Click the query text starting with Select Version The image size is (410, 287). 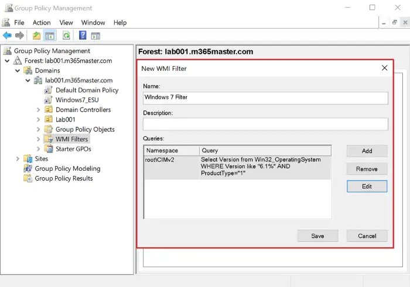pos(261,166)
